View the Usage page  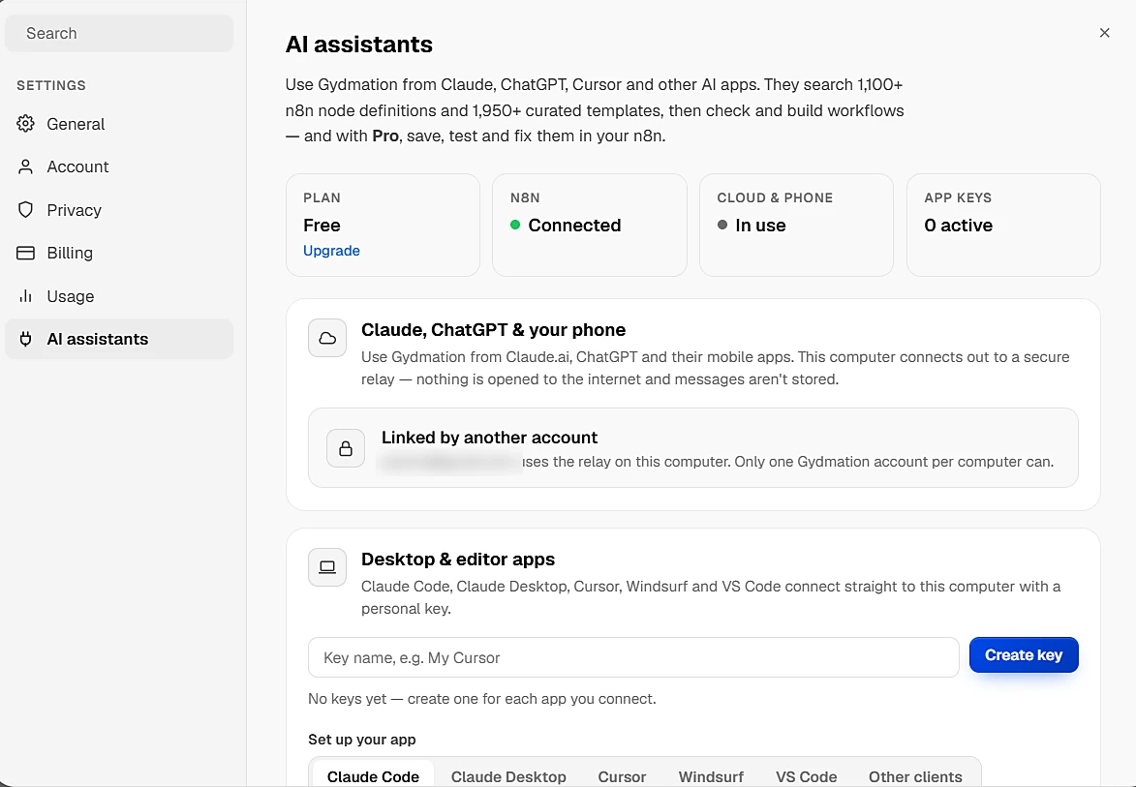click(x=119, y=296)
